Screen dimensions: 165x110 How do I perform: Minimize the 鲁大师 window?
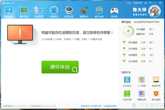click(155, 3)
